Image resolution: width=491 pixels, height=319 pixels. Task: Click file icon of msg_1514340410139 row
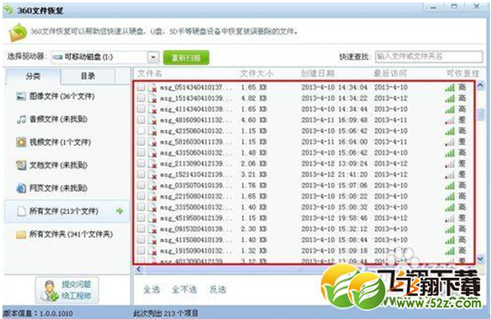coord(153,98)
